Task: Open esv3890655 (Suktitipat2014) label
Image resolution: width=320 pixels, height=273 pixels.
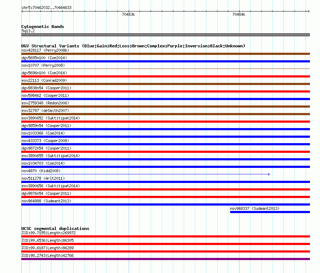Action: coord(51,156)
